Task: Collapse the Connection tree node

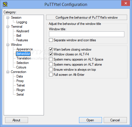Action: 8,72
